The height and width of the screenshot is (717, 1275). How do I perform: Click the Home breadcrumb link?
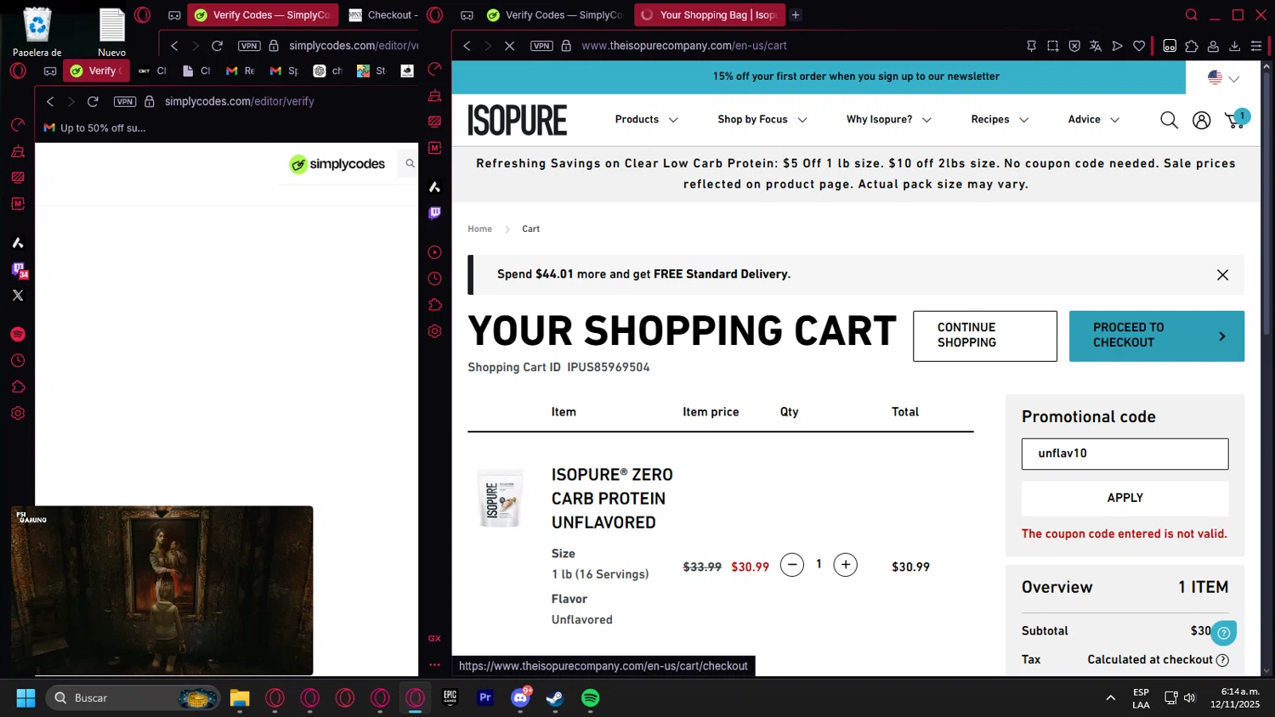point(479,229)
